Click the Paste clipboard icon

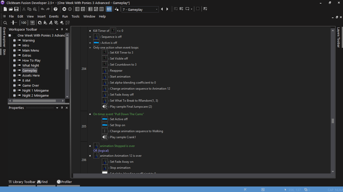click(x=35, y=9)
